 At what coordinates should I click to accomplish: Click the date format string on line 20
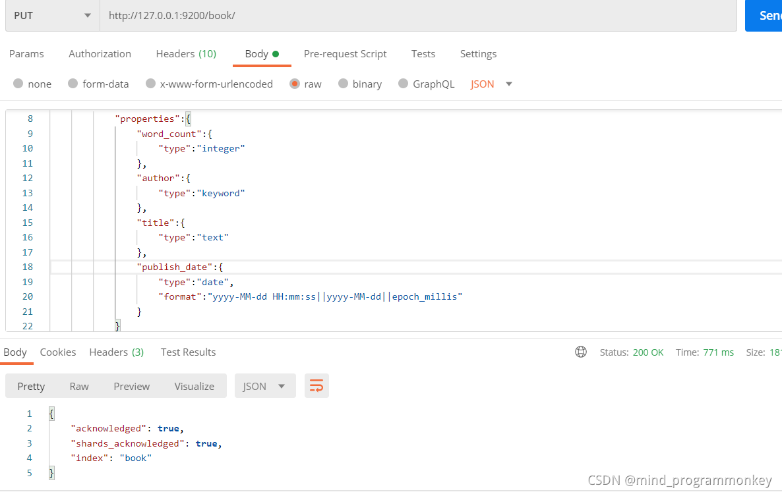335,297
